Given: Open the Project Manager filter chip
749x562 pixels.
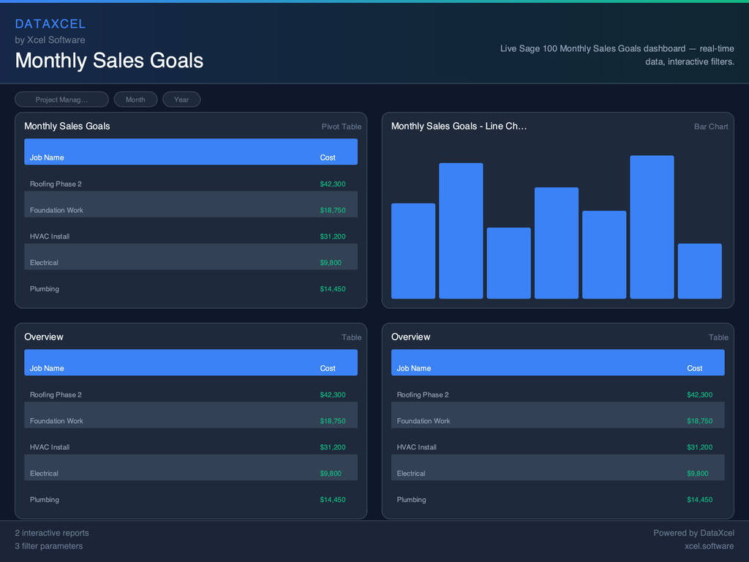Looking at the screenshot, I should 61,99.
